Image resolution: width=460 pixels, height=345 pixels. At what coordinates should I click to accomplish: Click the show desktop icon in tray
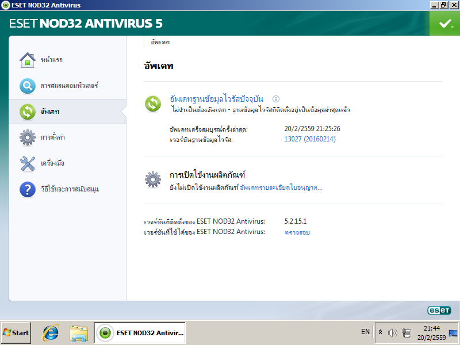453,333
